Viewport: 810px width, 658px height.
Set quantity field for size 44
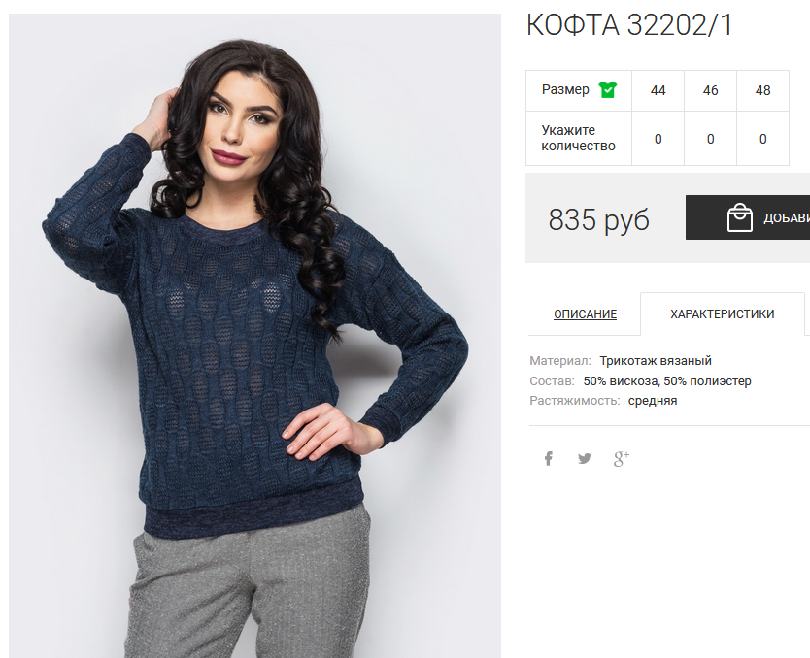658,139
